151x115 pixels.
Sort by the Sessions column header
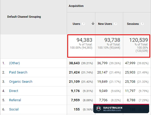(x=133, y=24)
